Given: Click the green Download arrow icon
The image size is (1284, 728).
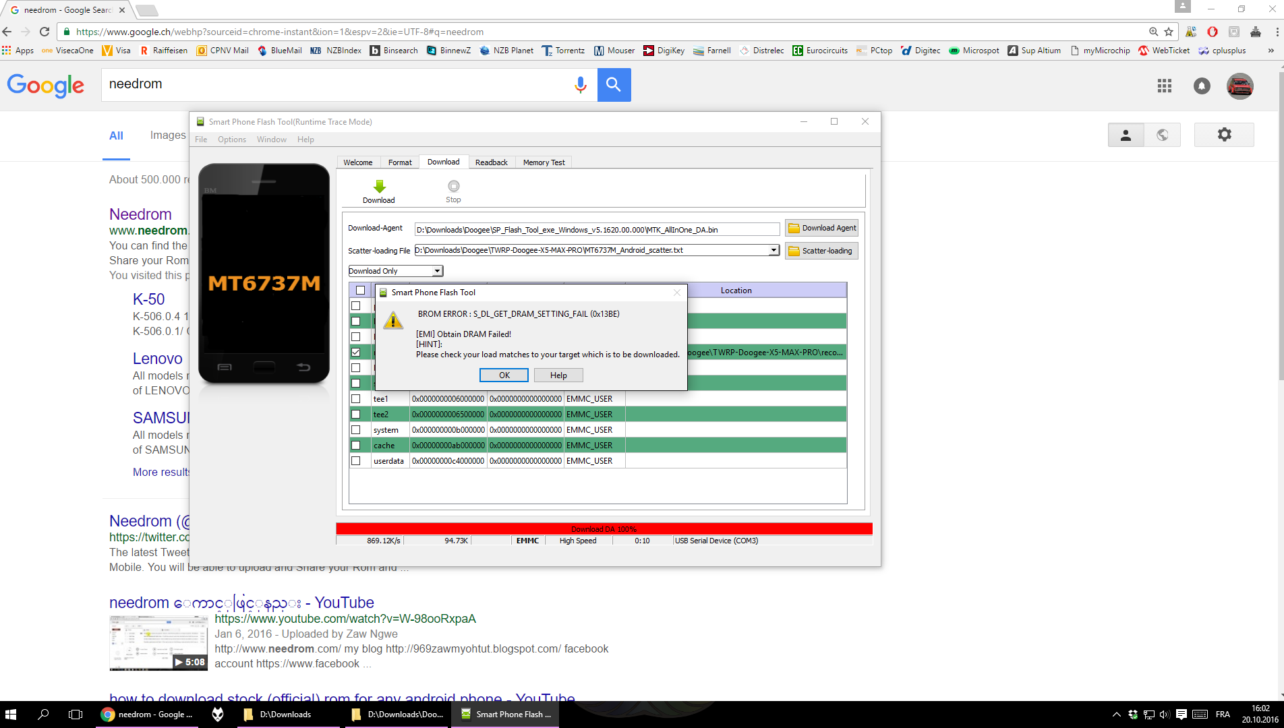Looking at the screenshot, I should (x=379, y=187).
